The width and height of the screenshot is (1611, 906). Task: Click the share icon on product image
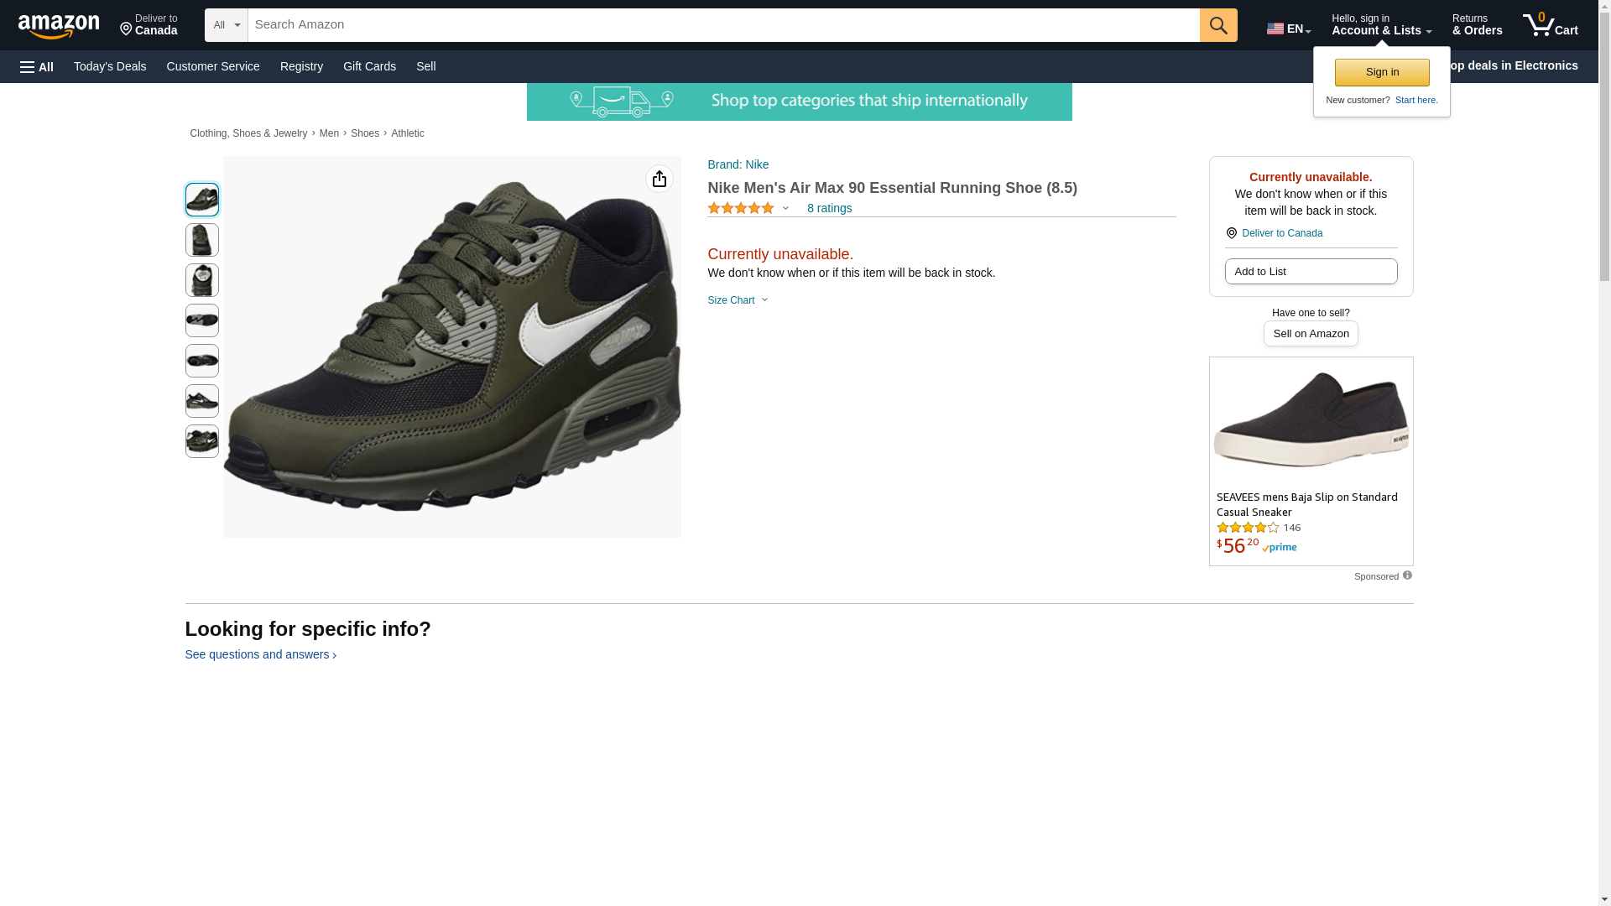tap(659, 179)
